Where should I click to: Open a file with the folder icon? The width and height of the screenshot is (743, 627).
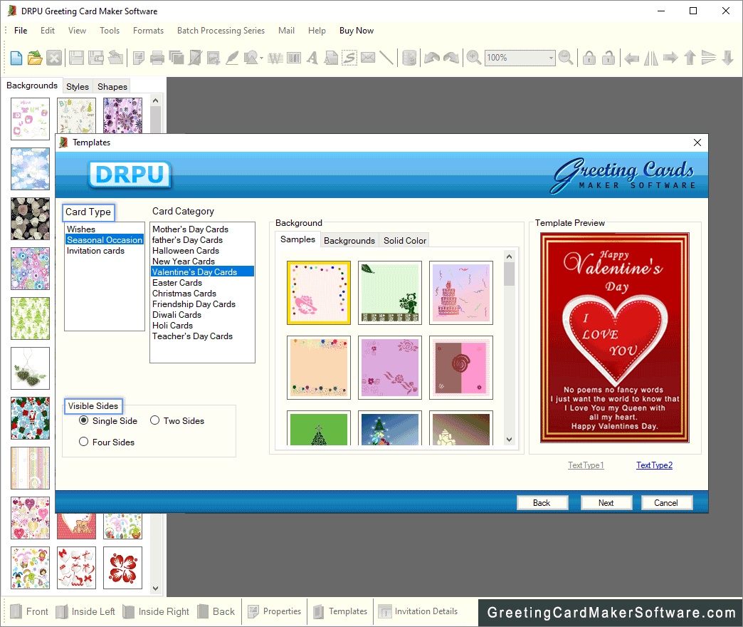point(35,58)
